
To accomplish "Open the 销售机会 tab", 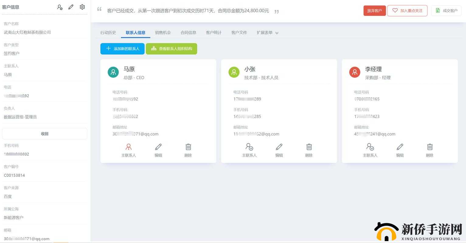I will pos(163,32).
